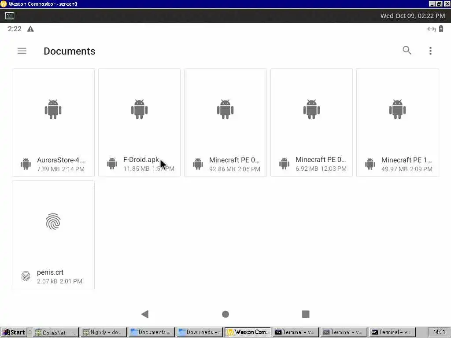Open the hamburger navigation menu

pos(22,51)
